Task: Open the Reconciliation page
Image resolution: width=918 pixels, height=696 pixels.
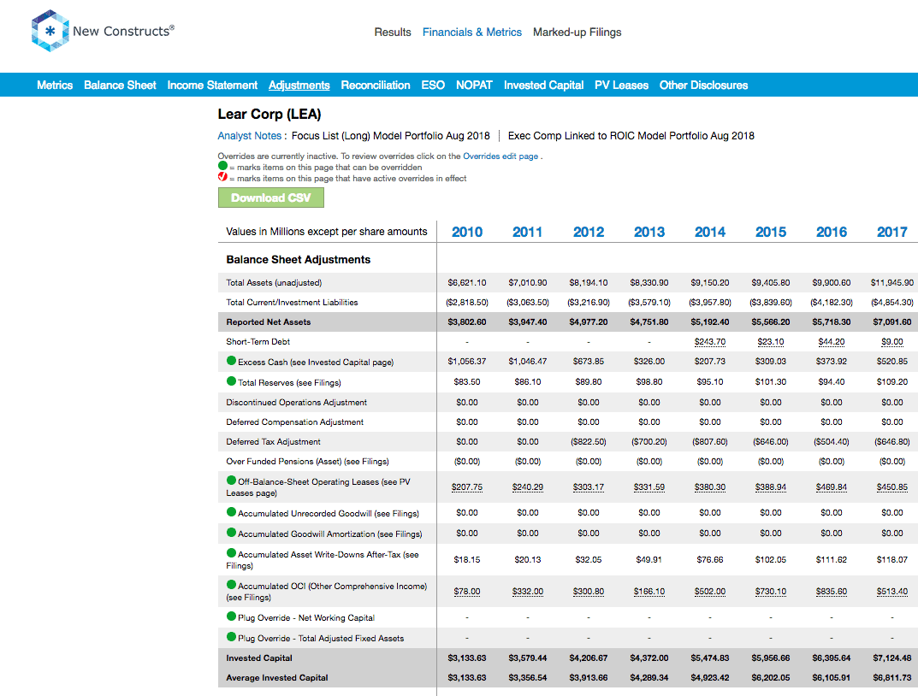Action: [376, 86]
